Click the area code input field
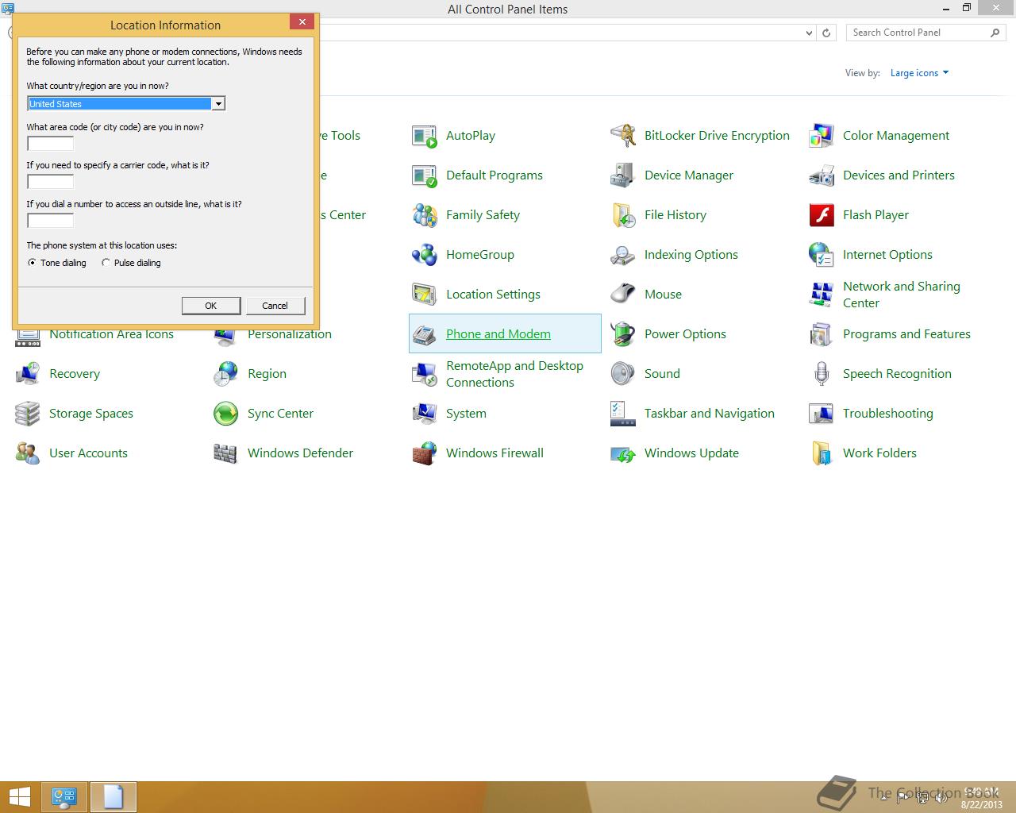The image size is (1016, 813). click(51, 144)
